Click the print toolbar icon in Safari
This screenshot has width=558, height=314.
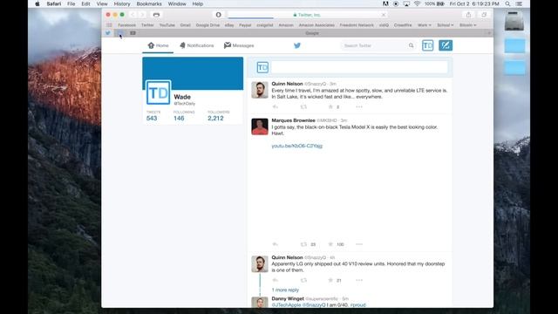pos(156,15)
